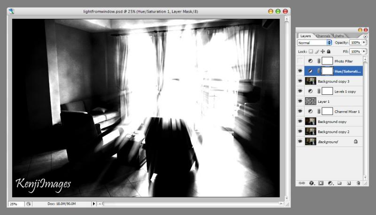
Task: Open the new adjustment layer menu button
Action: click(330, 183)
